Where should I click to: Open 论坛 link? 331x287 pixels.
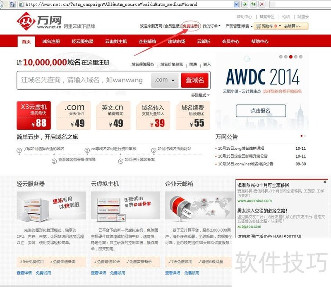(286, 17)
